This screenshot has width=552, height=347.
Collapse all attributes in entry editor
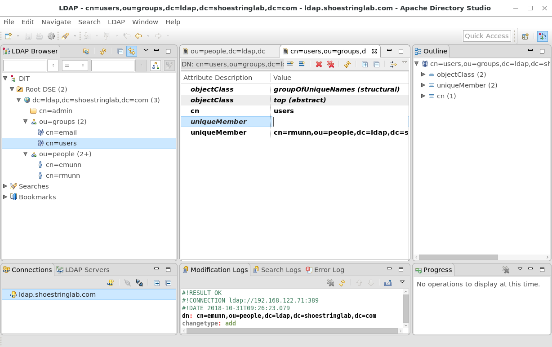[376, 64]
